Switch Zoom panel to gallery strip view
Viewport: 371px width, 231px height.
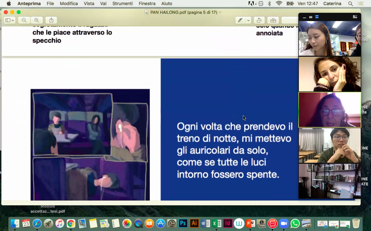coord(317,17)
